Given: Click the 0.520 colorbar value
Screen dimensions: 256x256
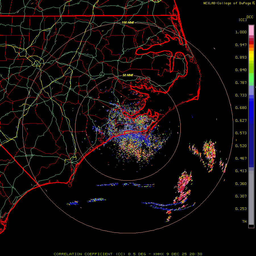Looking at the screenshot, I should [x=241, y=146].
